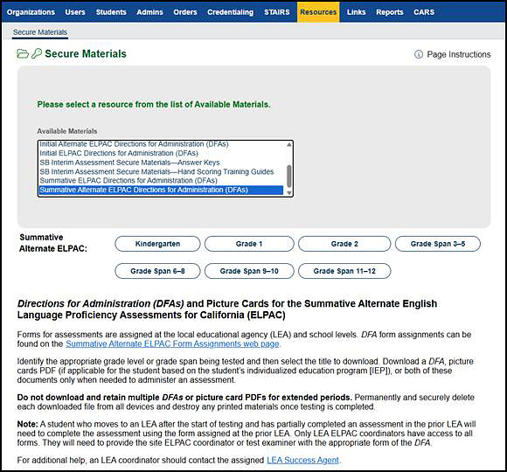
Task: Click the Kindergarten button
Action: coord(157,244)
